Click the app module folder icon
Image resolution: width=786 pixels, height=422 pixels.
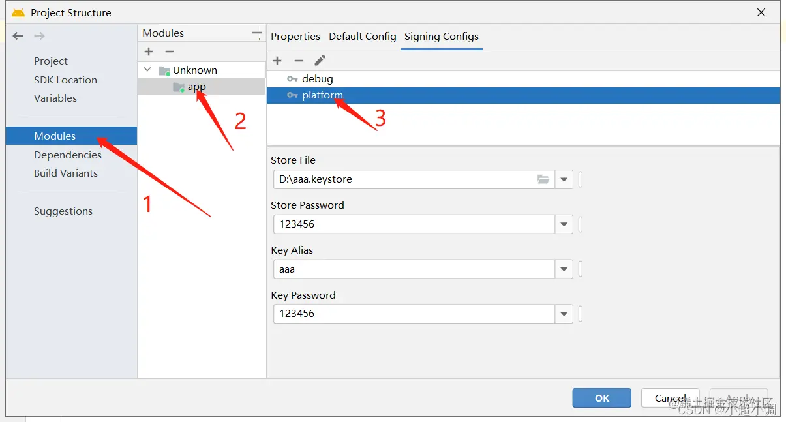(x=178, y=87)
